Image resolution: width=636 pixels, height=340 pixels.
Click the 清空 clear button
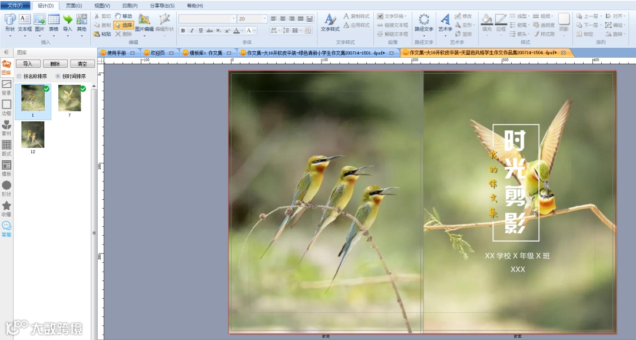tap(82, 64)
